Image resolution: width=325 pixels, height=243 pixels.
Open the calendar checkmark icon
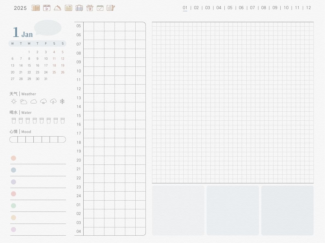(100, 8)
